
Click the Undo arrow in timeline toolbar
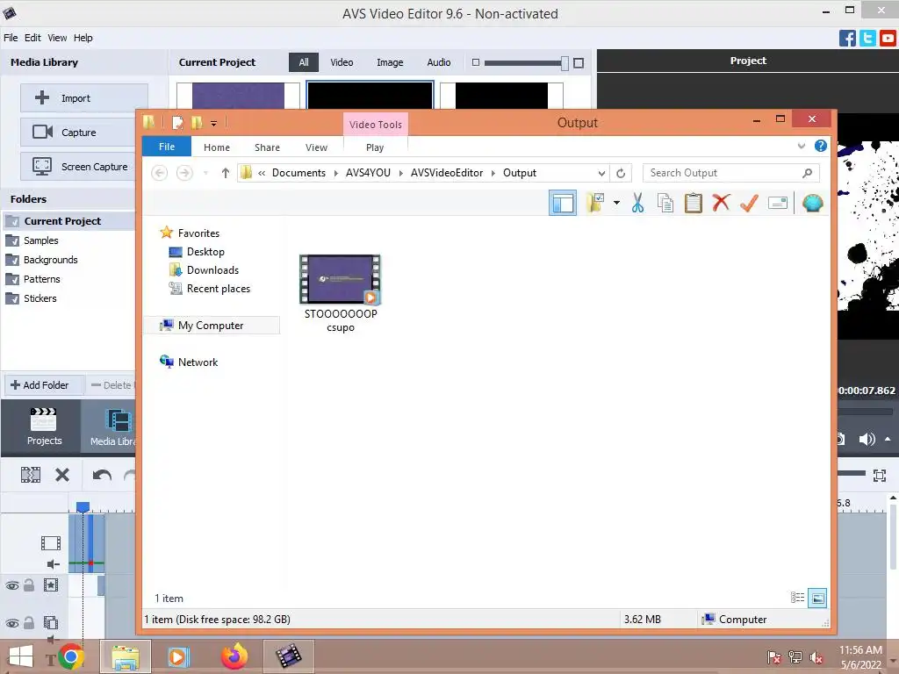(x=102, y=475)
